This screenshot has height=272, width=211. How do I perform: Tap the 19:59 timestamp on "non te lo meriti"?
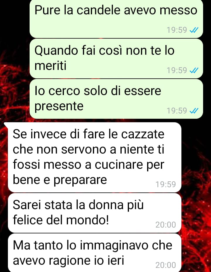coord(177,70)
